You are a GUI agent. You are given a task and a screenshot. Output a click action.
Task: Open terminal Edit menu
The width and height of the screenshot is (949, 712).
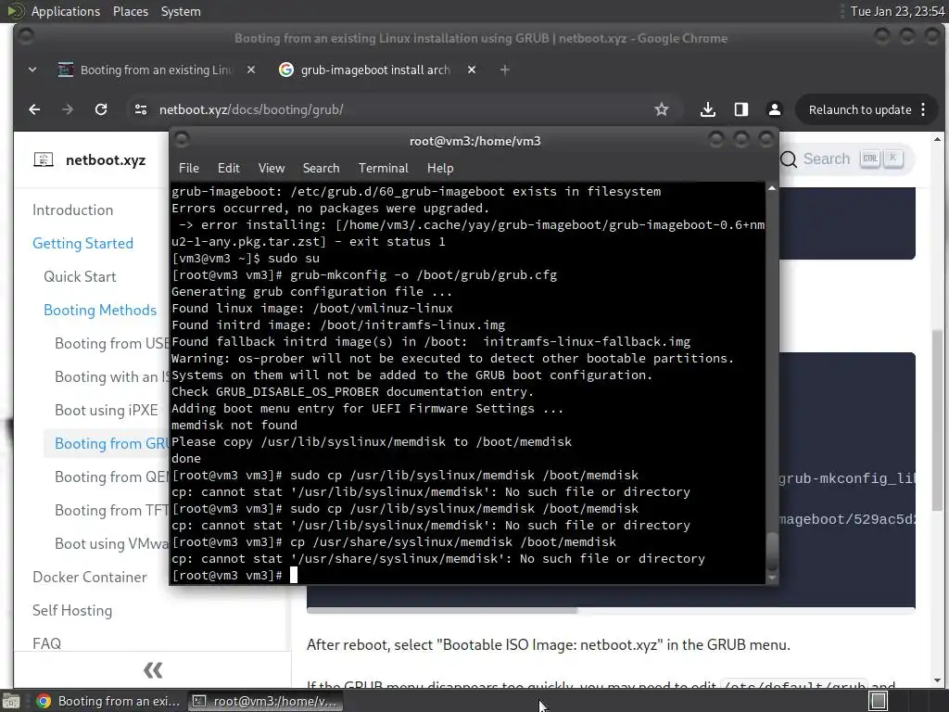[x=228, y=169]
